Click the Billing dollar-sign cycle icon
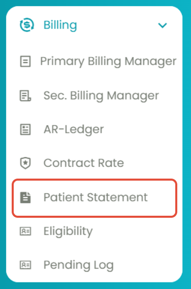191x289 pixels. pyautogui.click(x=27, y=25)
